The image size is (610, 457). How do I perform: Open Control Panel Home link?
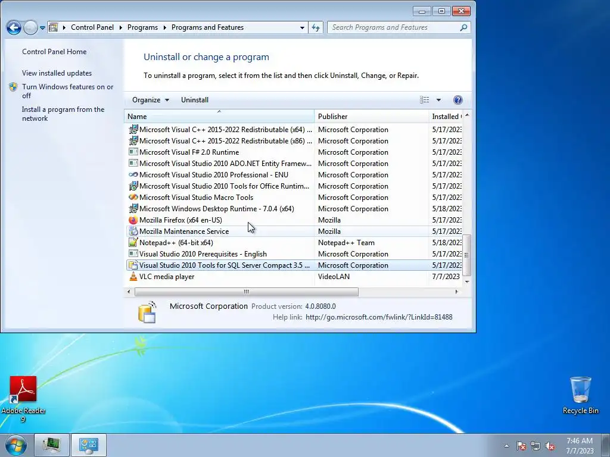tap(54, 52)
